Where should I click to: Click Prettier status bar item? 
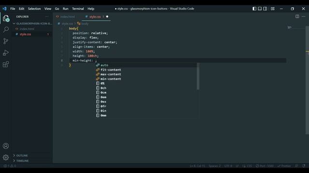284,166
